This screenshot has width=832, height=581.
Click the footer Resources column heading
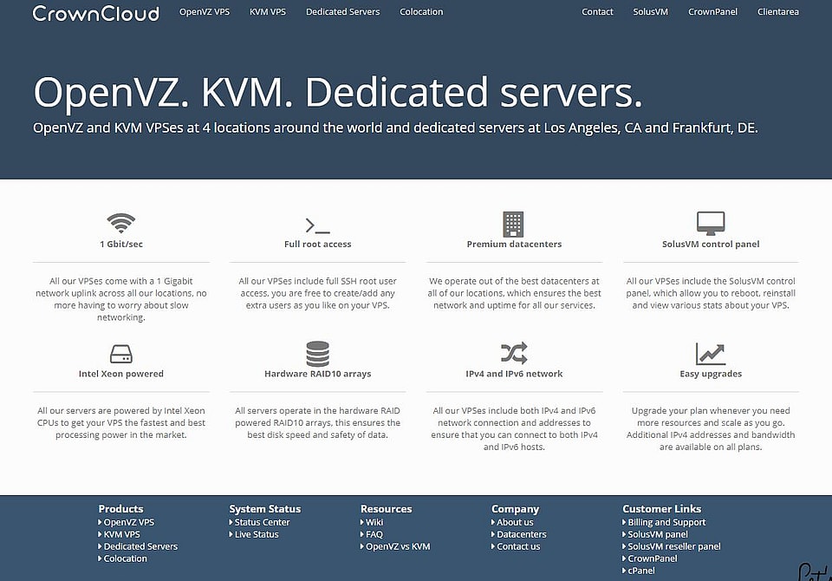(386, 509)
